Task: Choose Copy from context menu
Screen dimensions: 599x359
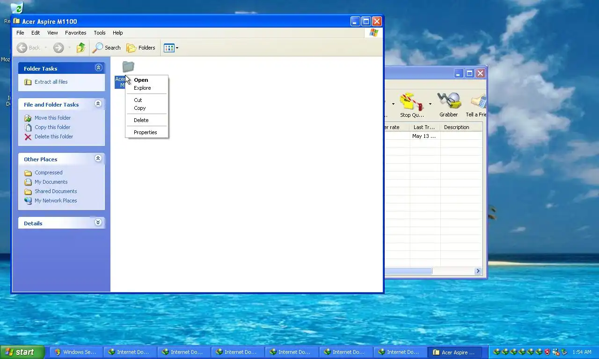Action: [x=147, y=108]
